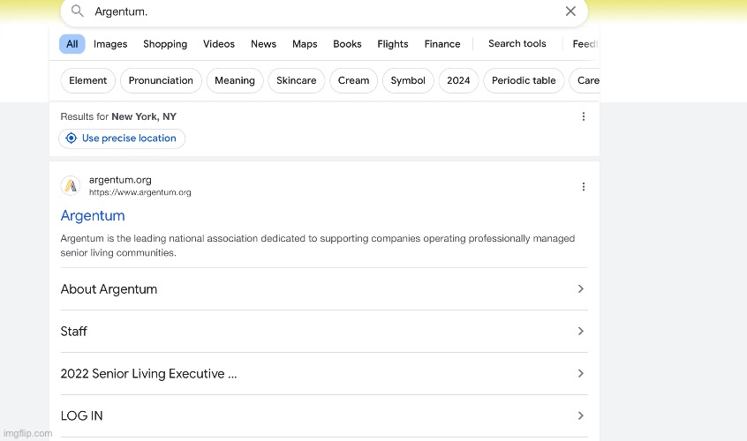Click the argentum.org site favicon

coord(71,186)
